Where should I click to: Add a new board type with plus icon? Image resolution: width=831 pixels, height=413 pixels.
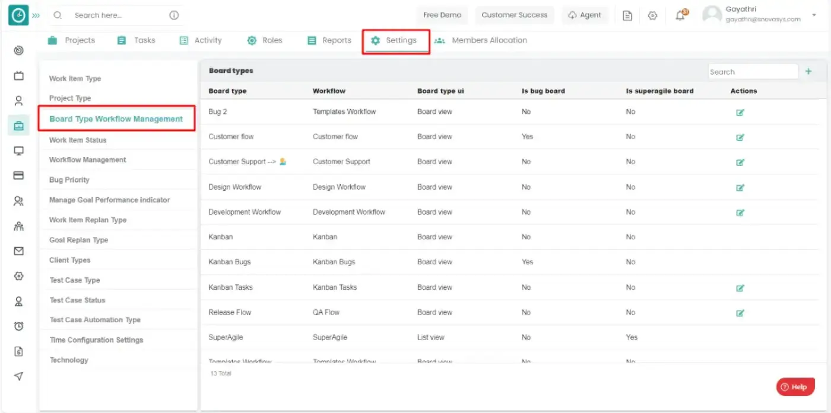click(808, 71)
